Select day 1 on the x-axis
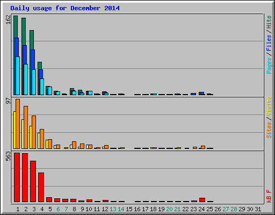The width and height of the screenshot is (275, 215). pos(18,209)
